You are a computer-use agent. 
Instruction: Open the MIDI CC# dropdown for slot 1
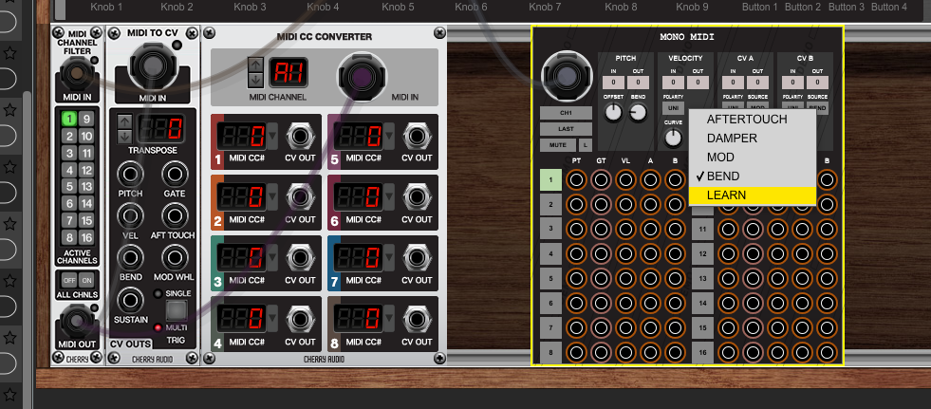pyautogui.click(x=272, y=137)
